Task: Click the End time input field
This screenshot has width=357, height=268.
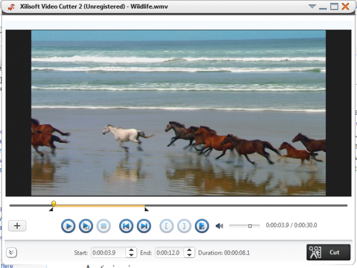Action: [x=169, y=253]
